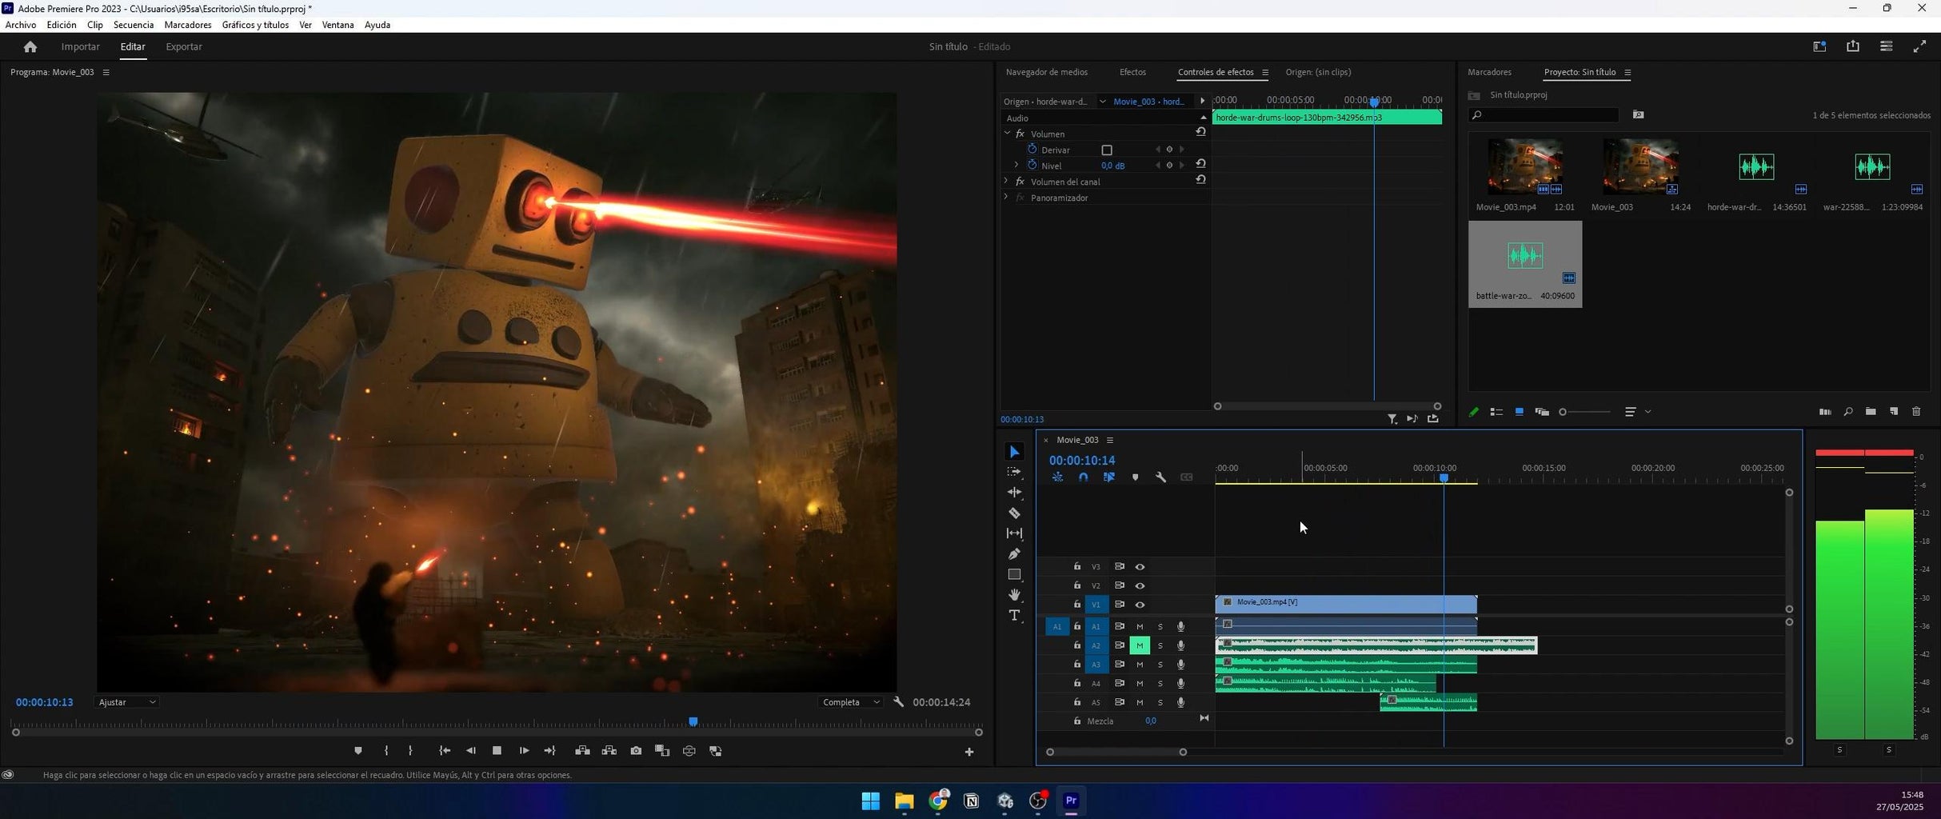Select the Ripple Edit tool
1941x819 pixels.
tap(1014, 493)
